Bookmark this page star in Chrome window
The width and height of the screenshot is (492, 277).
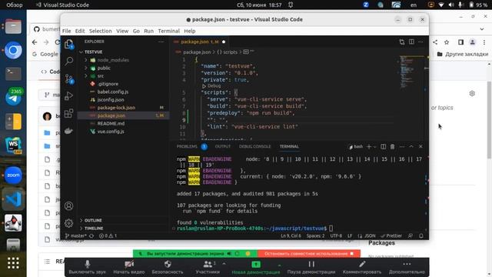447,42
